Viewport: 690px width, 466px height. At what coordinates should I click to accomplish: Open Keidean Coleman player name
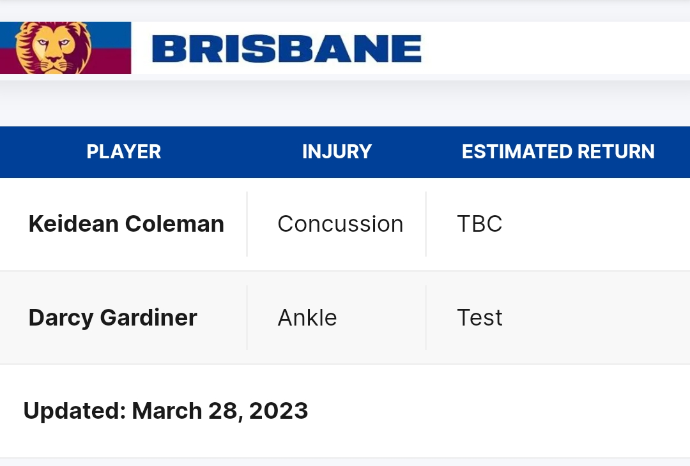point(126,224)
